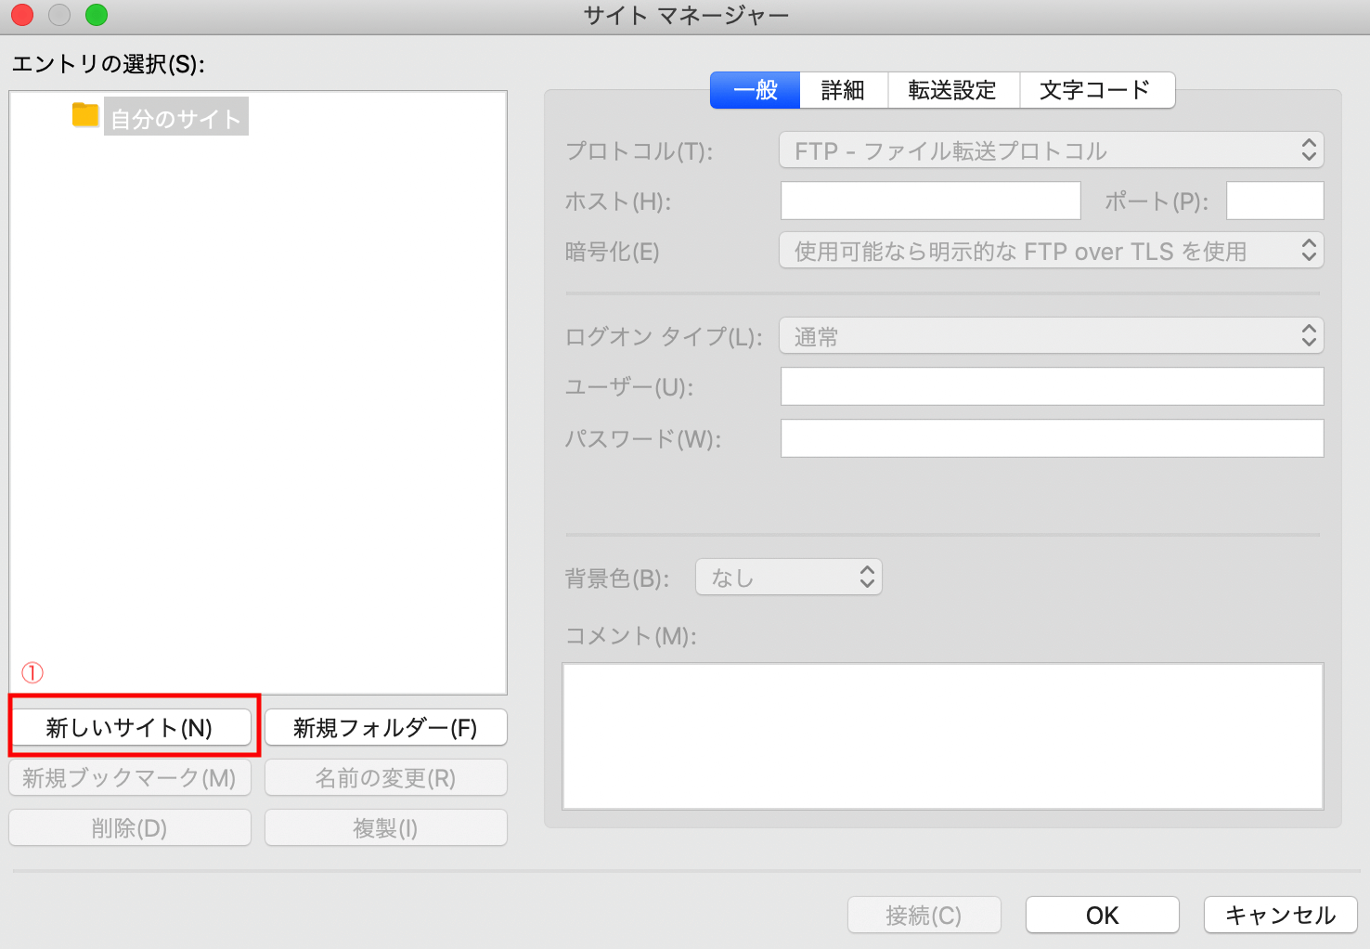Click the 複製(I) button
Image resolution: width=1370 pixels, height=949 pixels.
[x=386, y=827]
